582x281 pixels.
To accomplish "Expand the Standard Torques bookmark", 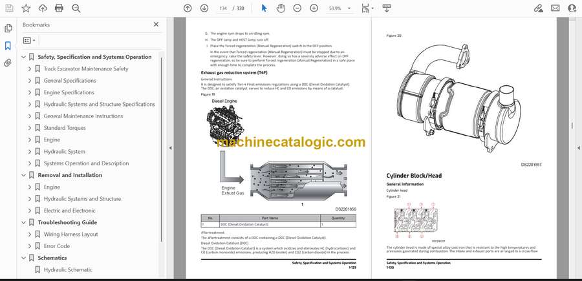I will point(30,128).
